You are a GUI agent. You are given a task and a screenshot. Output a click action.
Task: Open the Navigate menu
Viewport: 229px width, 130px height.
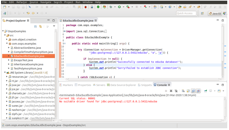(x=46, y=2)
